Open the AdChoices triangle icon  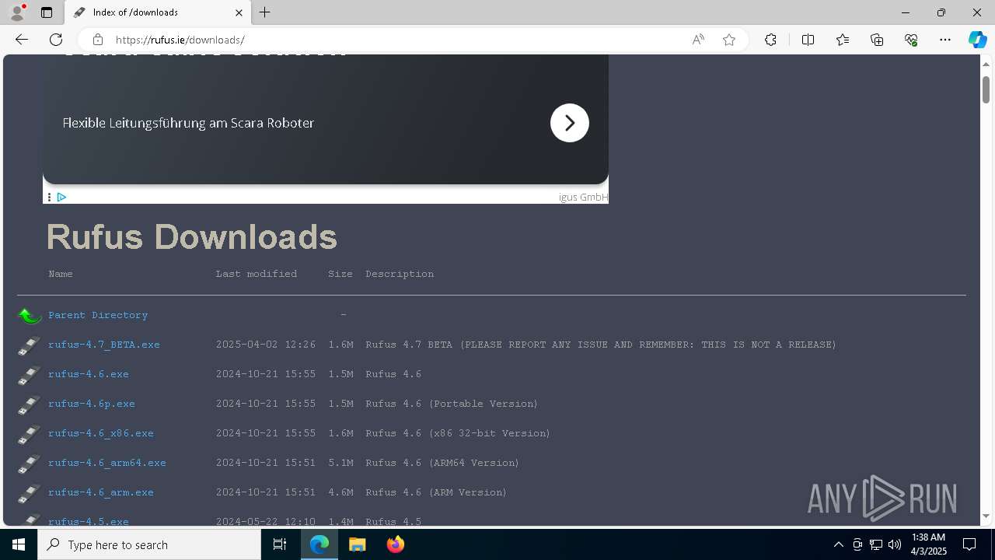[61, 198]
